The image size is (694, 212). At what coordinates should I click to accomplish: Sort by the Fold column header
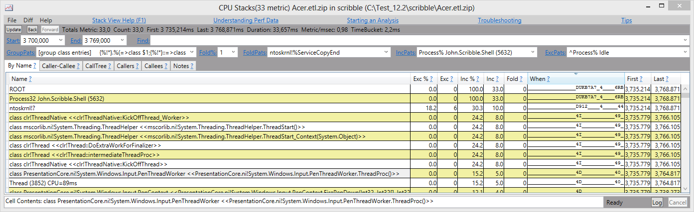point(515,79)
